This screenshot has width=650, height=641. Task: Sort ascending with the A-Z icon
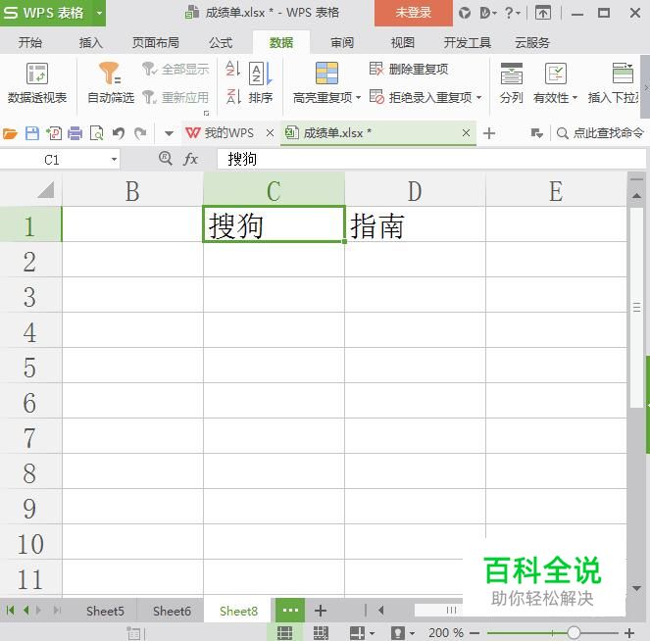coord(233,69)
